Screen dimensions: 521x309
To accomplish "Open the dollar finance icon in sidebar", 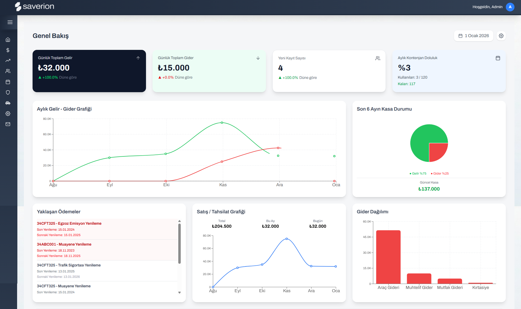I will (8, 50).
